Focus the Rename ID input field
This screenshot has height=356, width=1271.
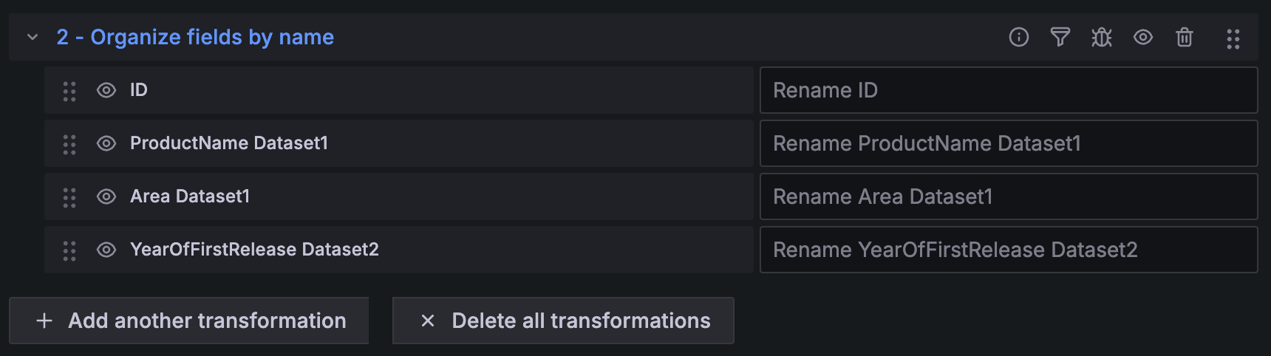point(1009,90)
